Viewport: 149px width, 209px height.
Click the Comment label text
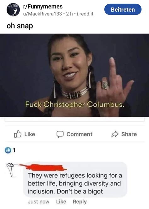(79, 134)
